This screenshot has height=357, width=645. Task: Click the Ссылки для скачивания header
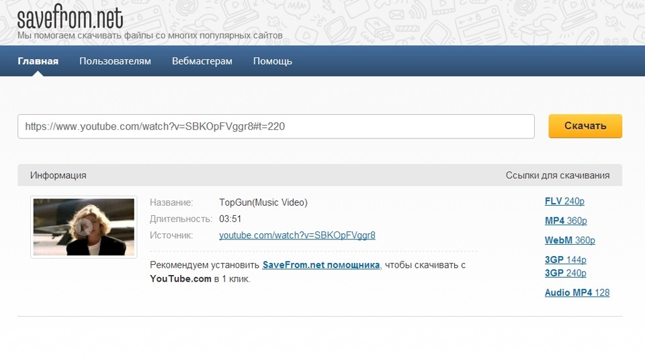558,175
